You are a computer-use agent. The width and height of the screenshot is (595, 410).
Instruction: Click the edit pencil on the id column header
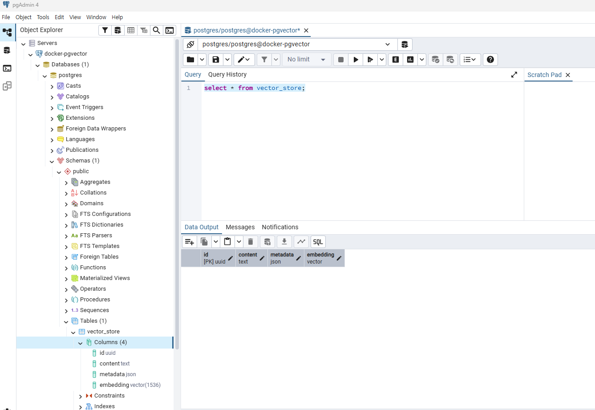coord(231,258)
